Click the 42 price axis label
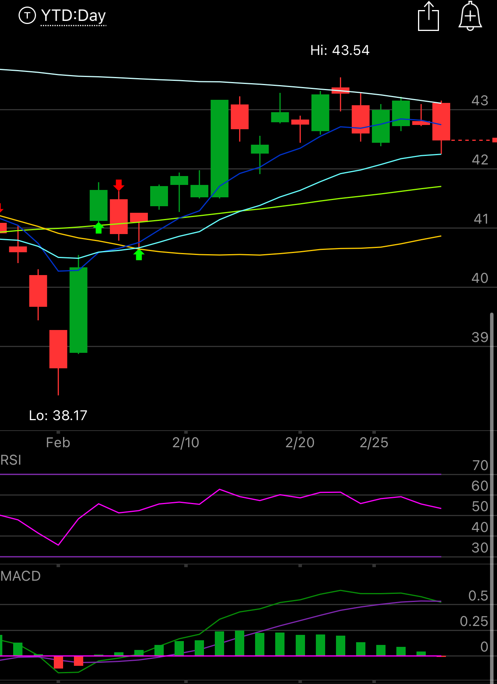The height and width of the screenshot is (684, 497). [480, 160]
